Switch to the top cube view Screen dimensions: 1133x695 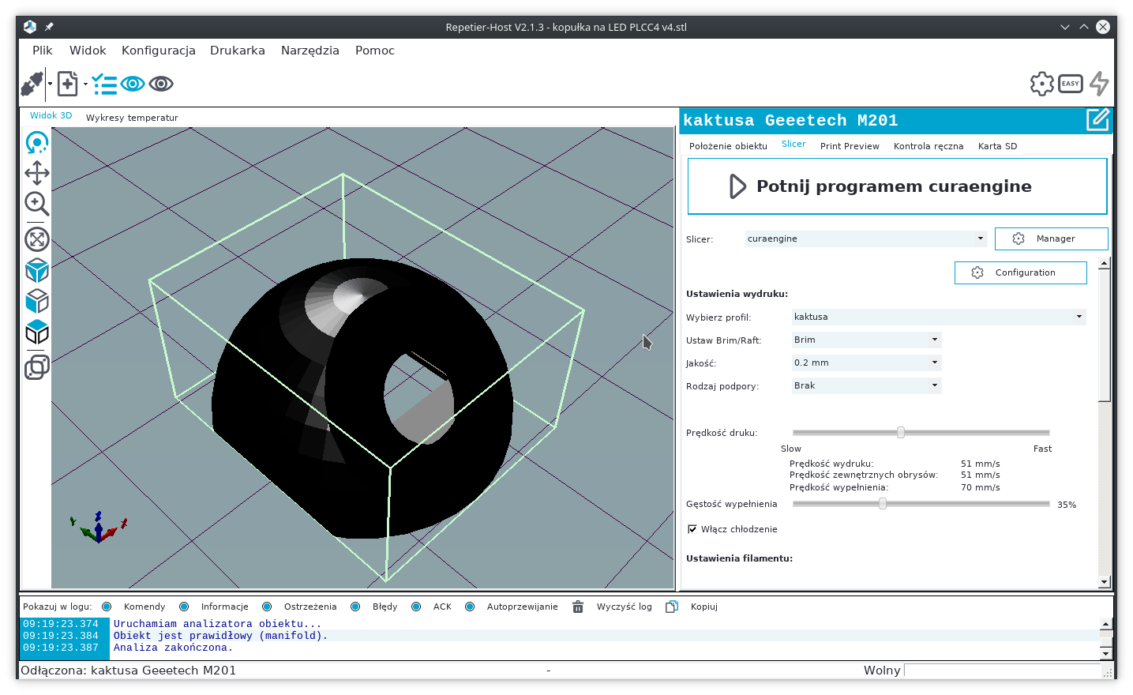pyautogui.click(x=37, y=332)
